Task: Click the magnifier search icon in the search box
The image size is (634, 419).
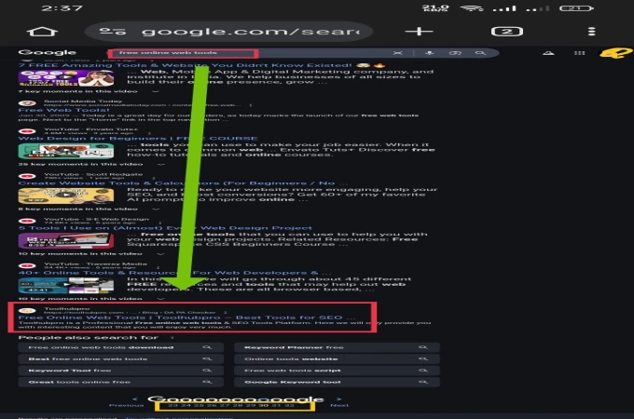Action: [x=480, y=53]
